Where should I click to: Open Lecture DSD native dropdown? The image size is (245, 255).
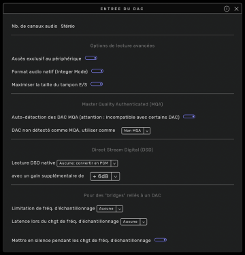pos(87,163)
